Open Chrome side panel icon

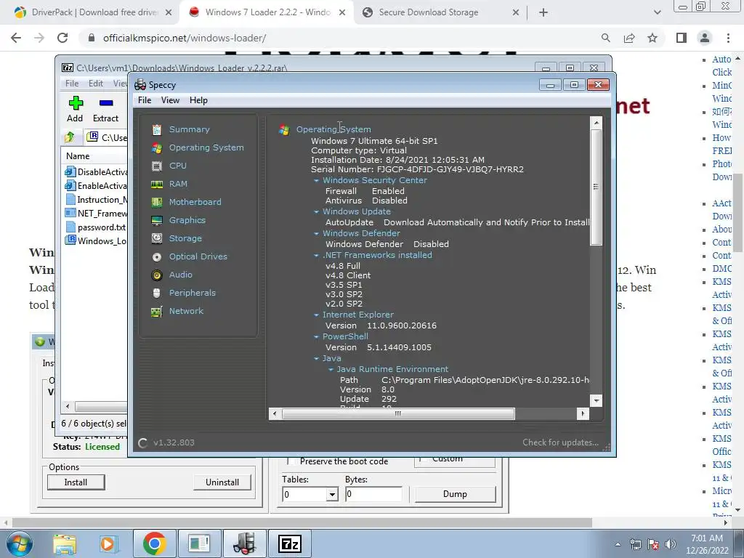(x=682, y=38)
